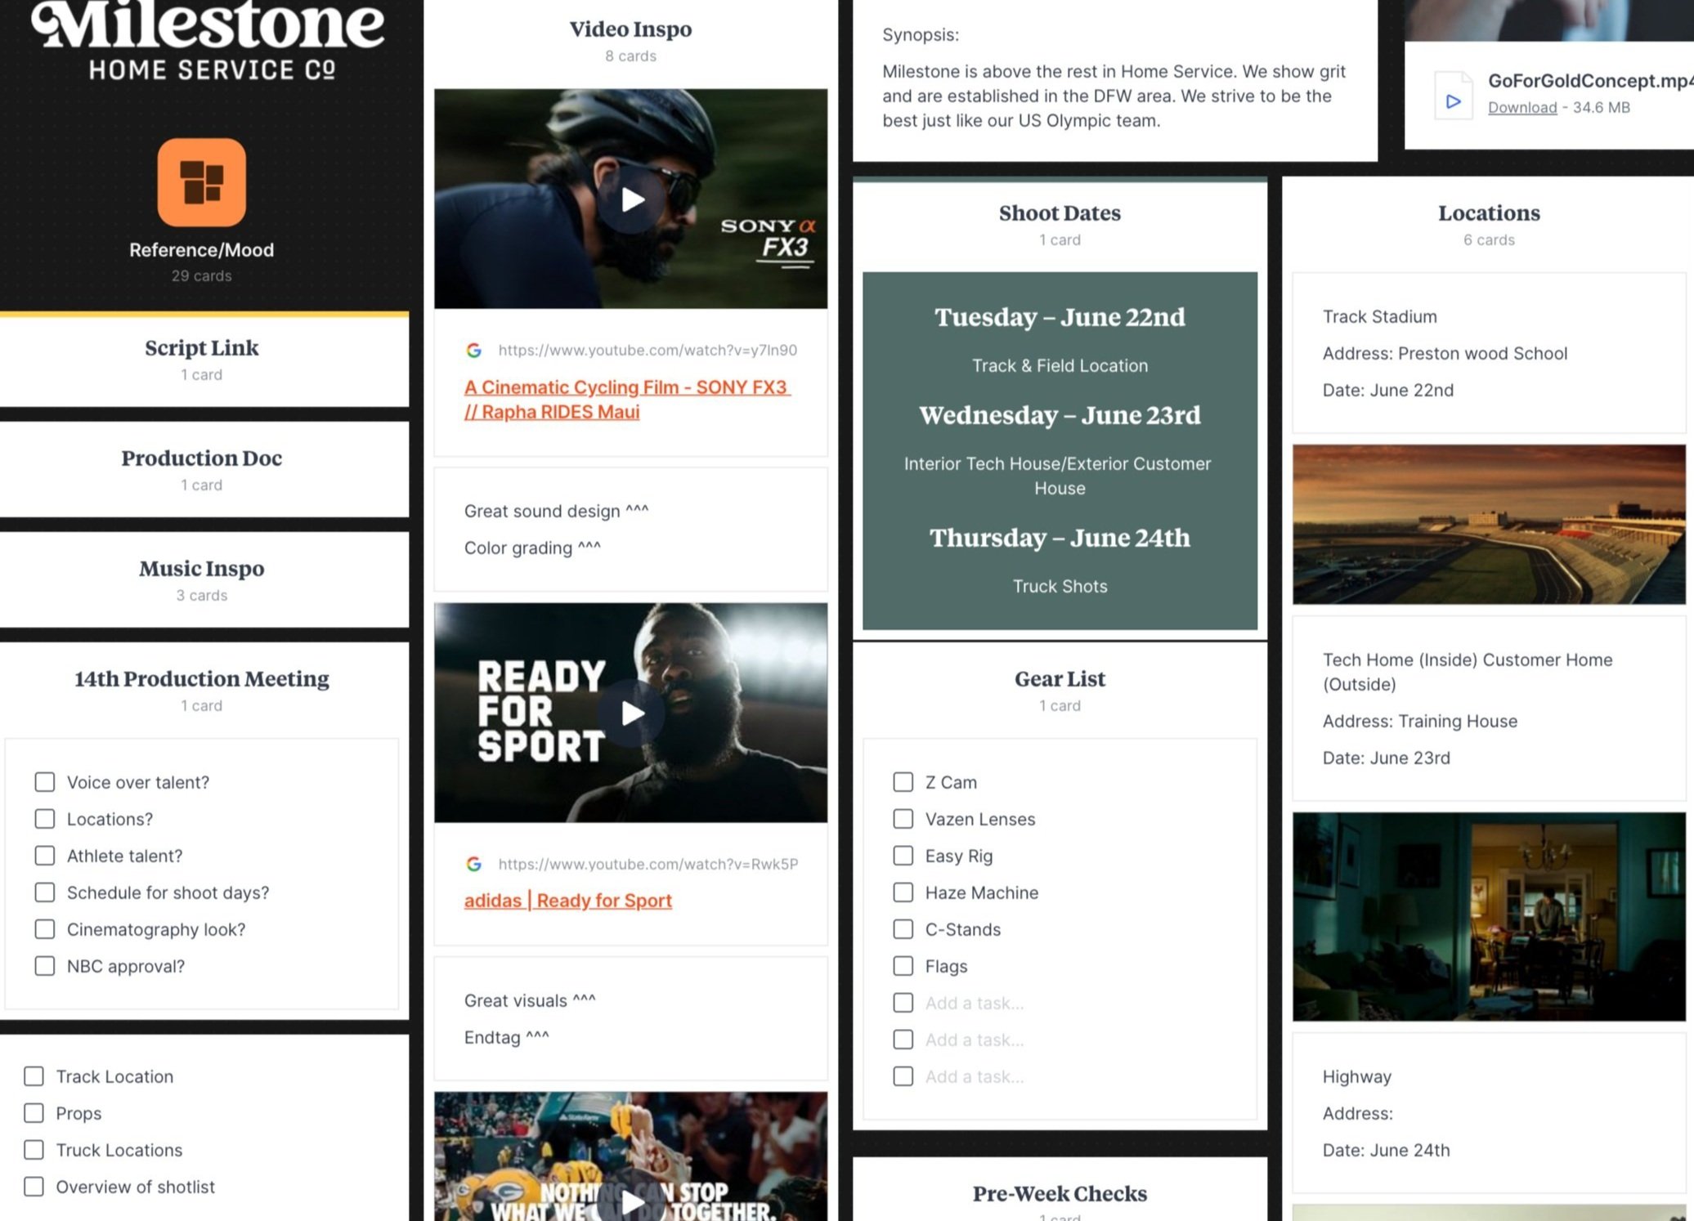This screenshot has height=1221, width=1694.
Task: Check the Truck Locations task
Action: [x=34, y=1150]
